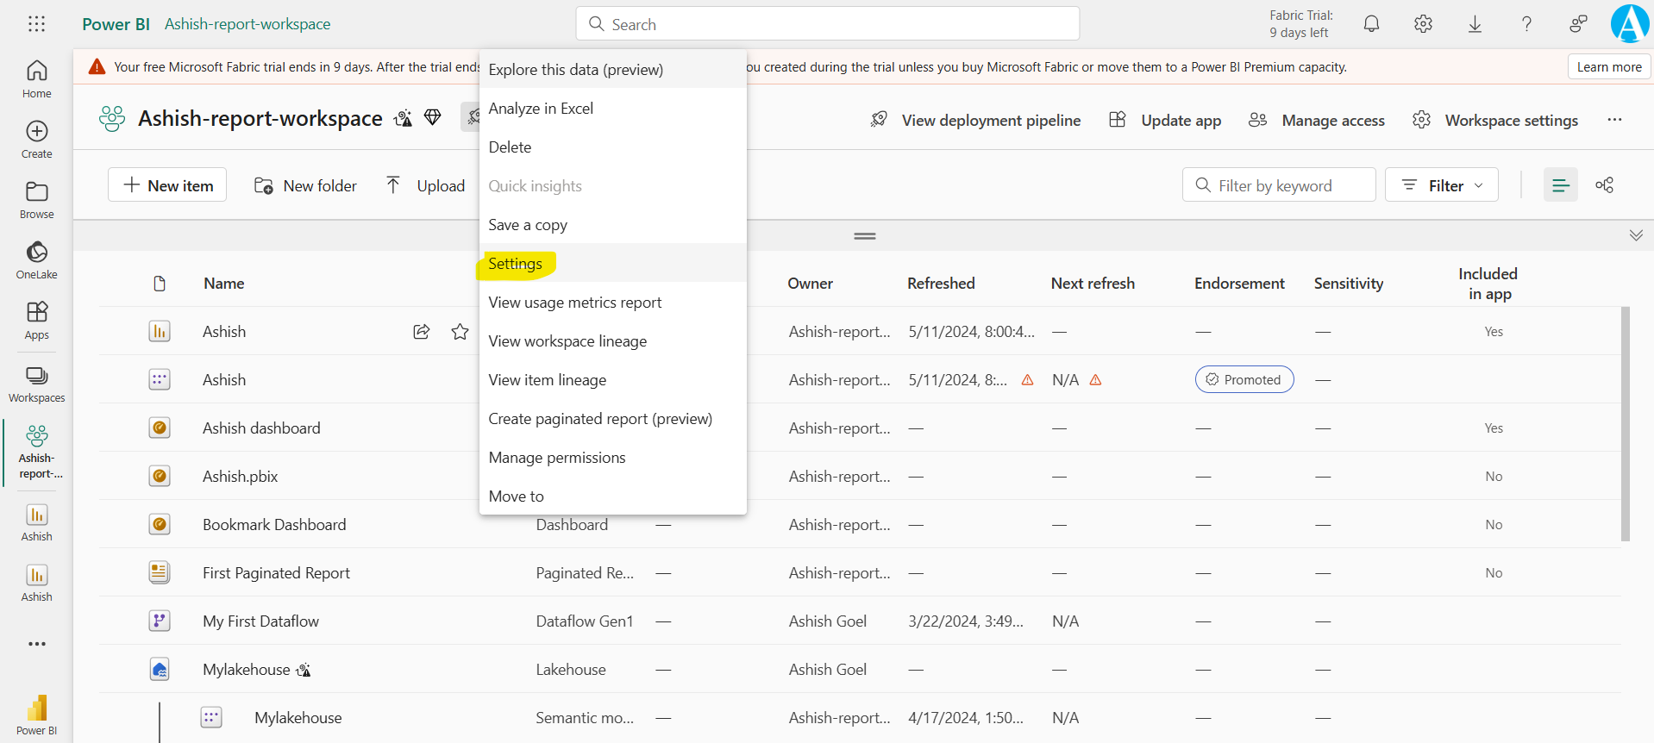
Task: Open Workspace settings
Action: click(1495, 121)
